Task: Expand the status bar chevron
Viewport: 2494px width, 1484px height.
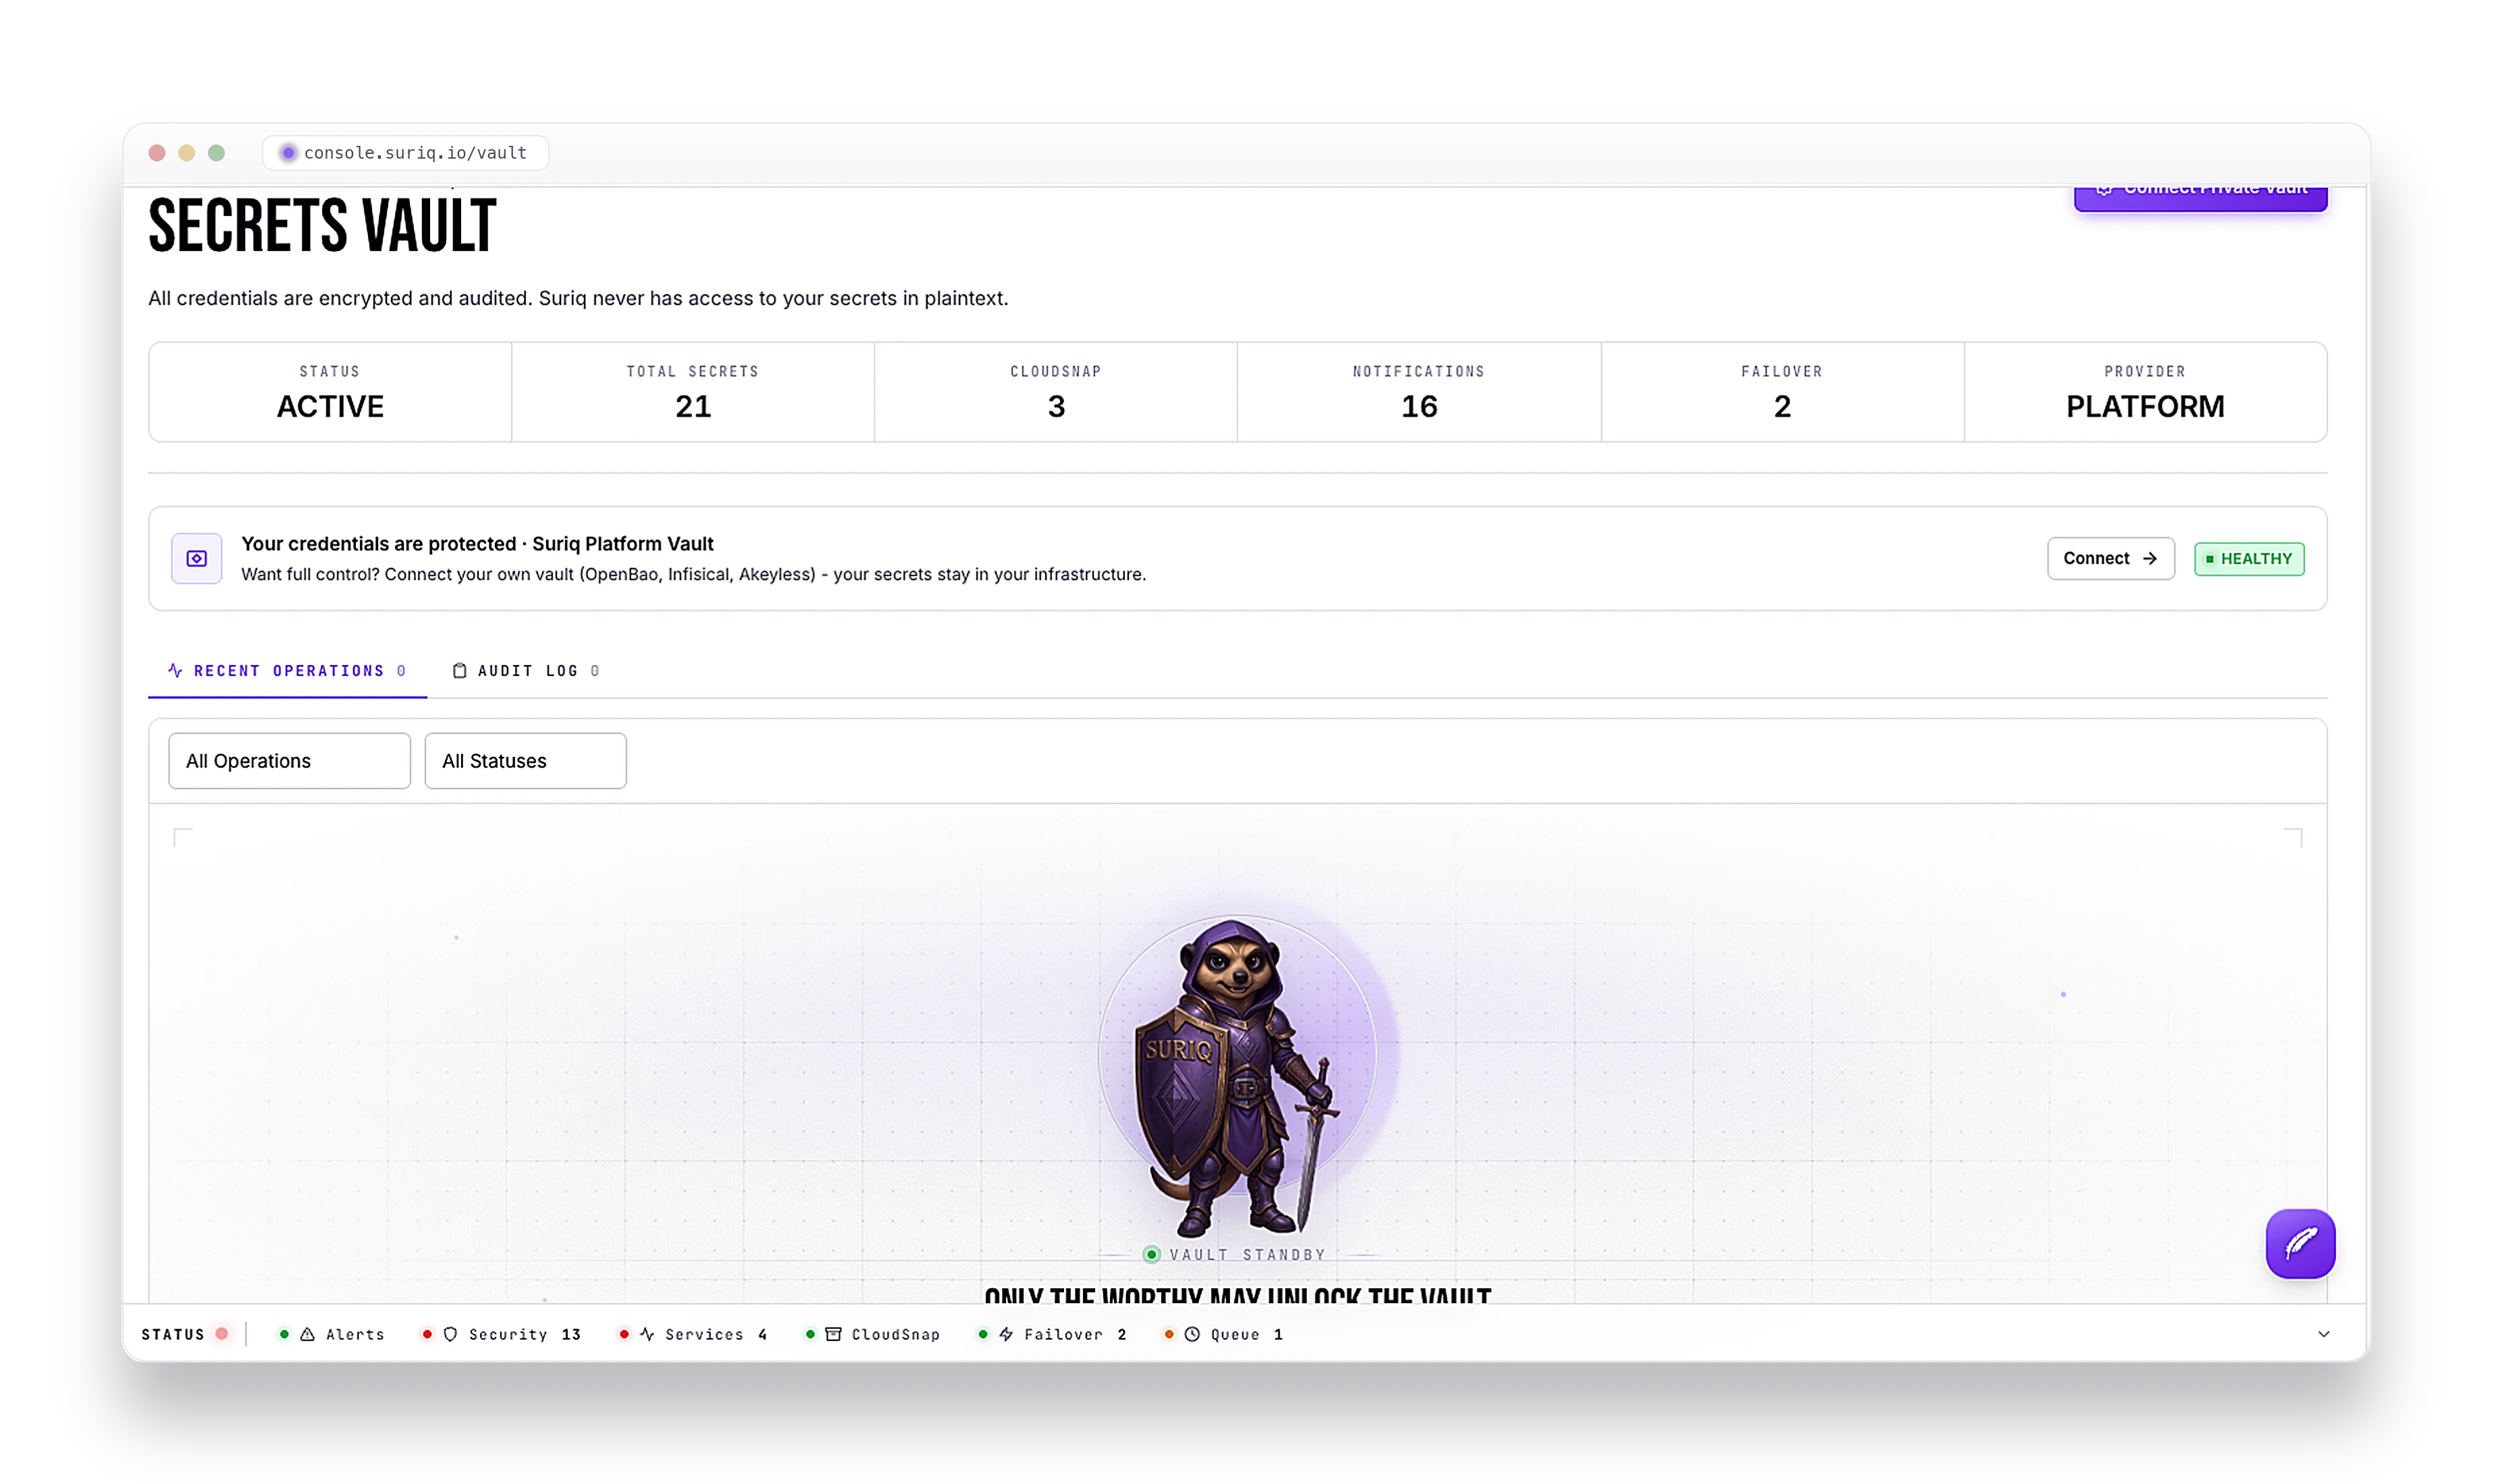Action: (2324, 1334)
